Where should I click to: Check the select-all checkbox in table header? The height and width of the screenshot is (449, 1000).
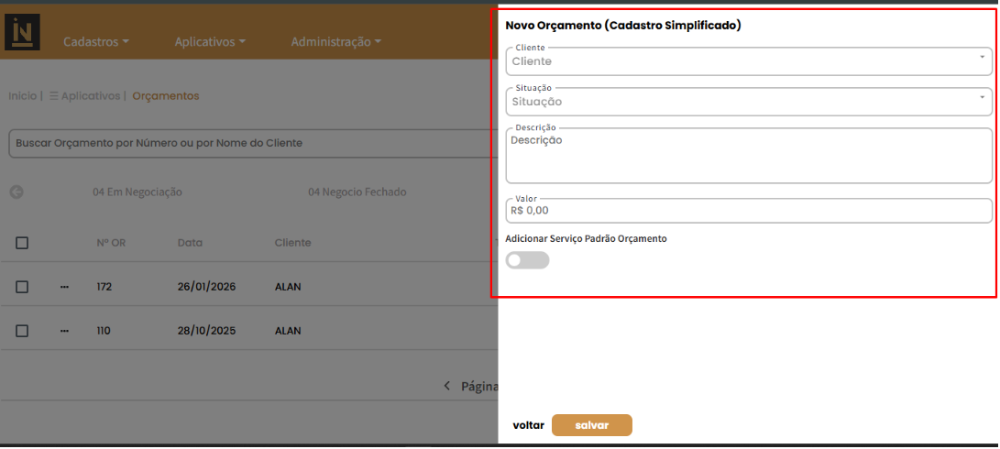22,243
